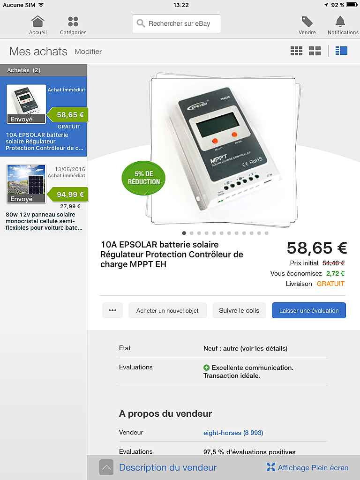Select the Achetés (2) tab header
Screen dimensions: 360x480
pos(44,70)
